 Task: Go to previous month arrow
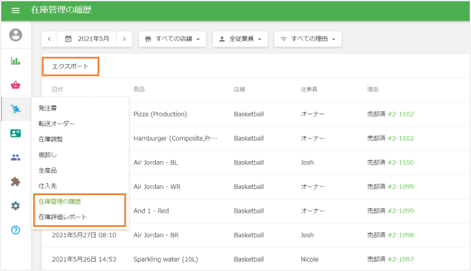pos(49,39)
